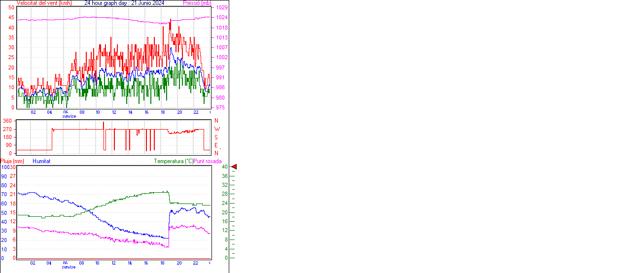Click the "E" compass direction label
The width and height of the screenshot is (631, 273).
tap(216, 145)
